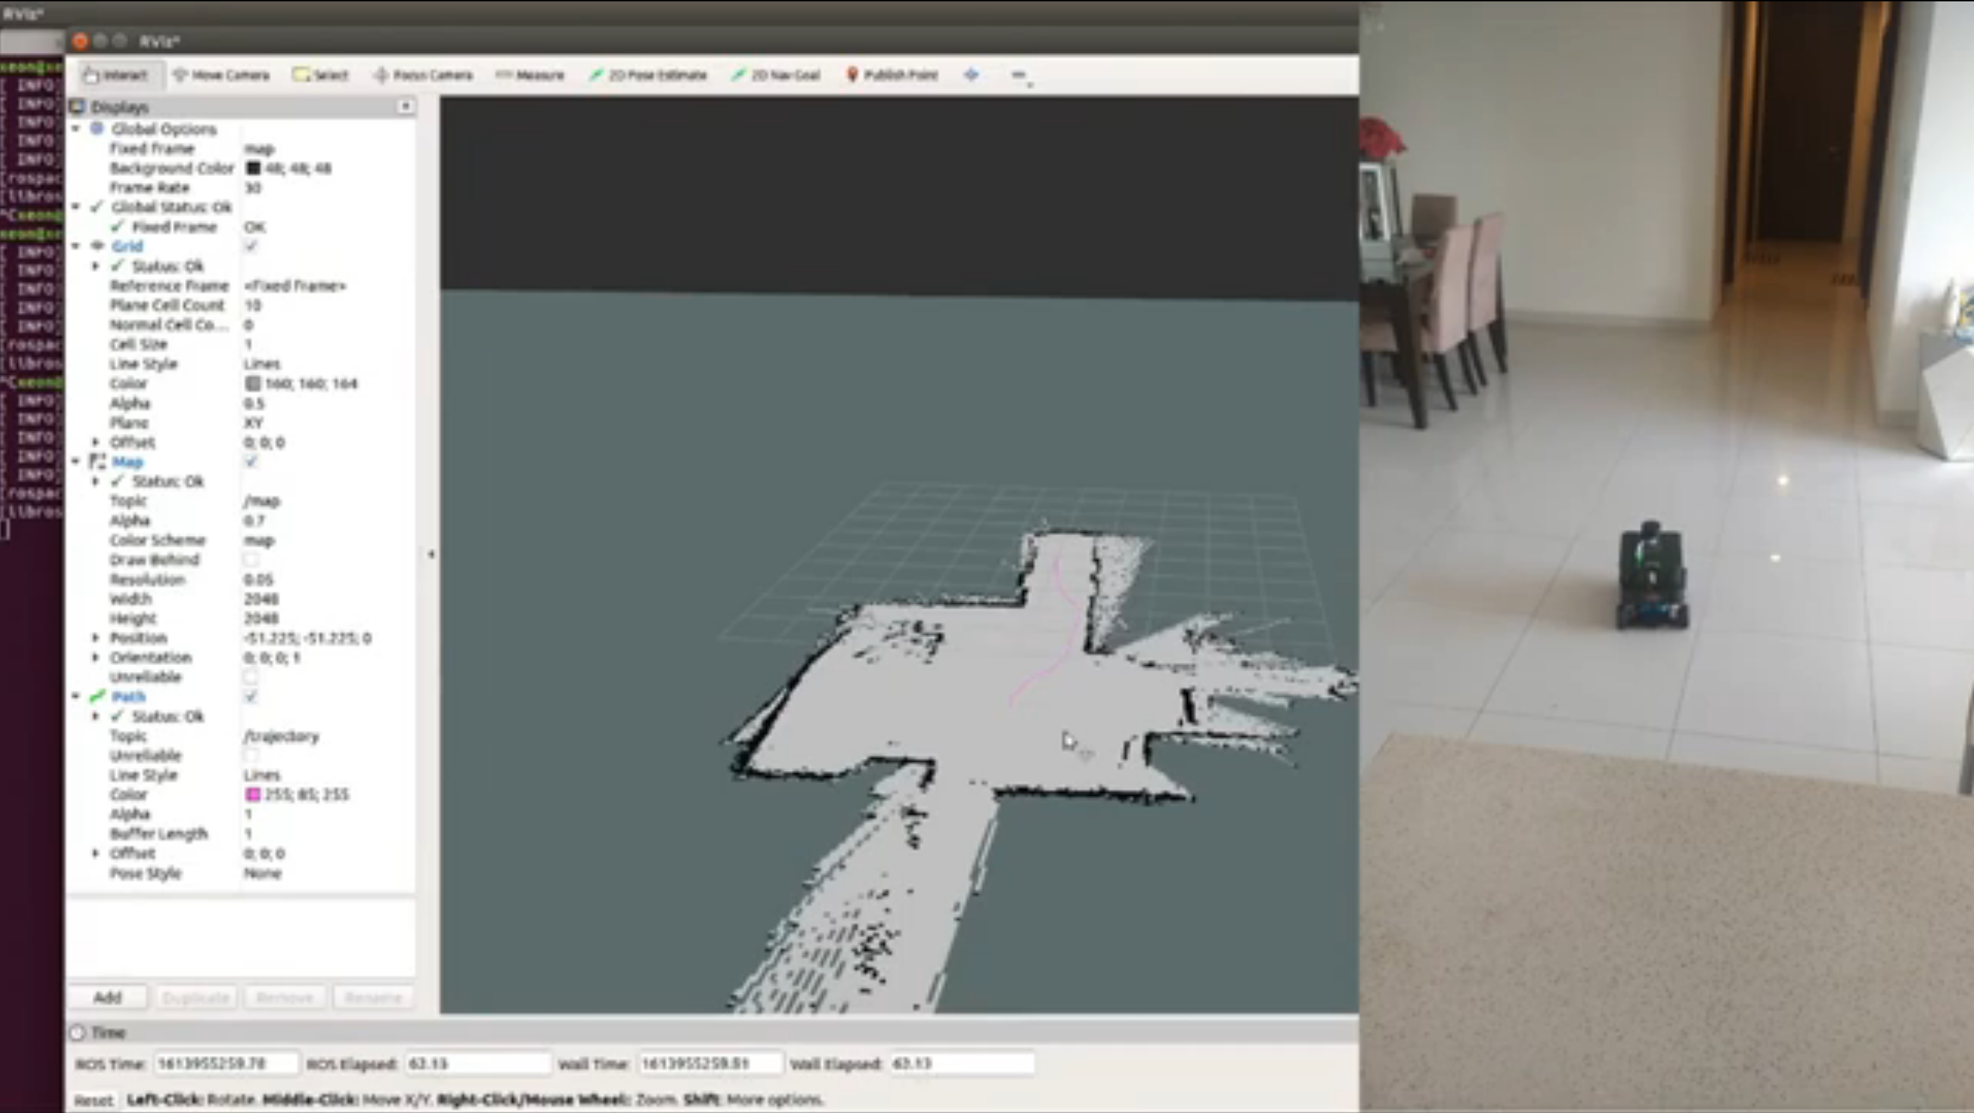Click the Plane Cell Count value
Viewport: 1974px width, 1113px height.
point(252,305)
